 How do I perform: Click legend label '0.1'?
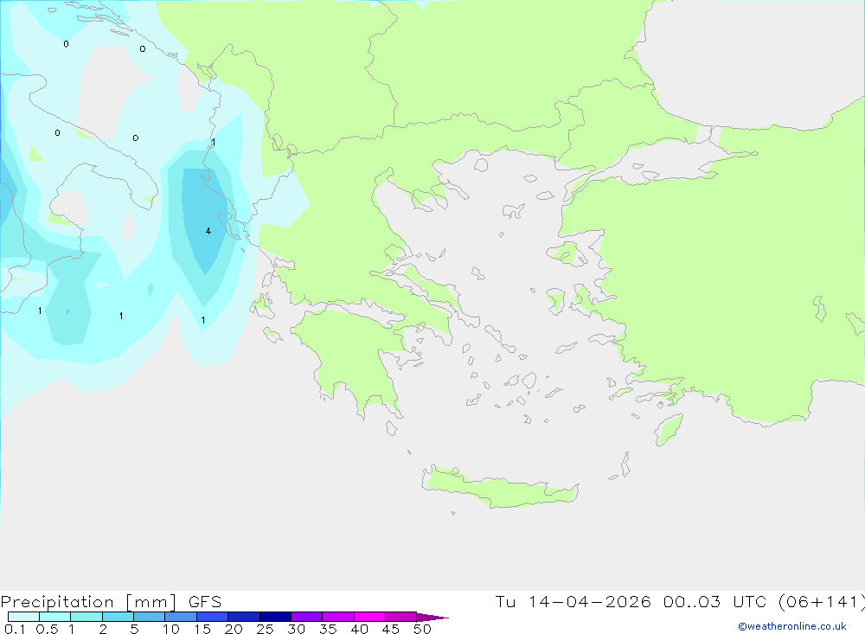point(15,629)
